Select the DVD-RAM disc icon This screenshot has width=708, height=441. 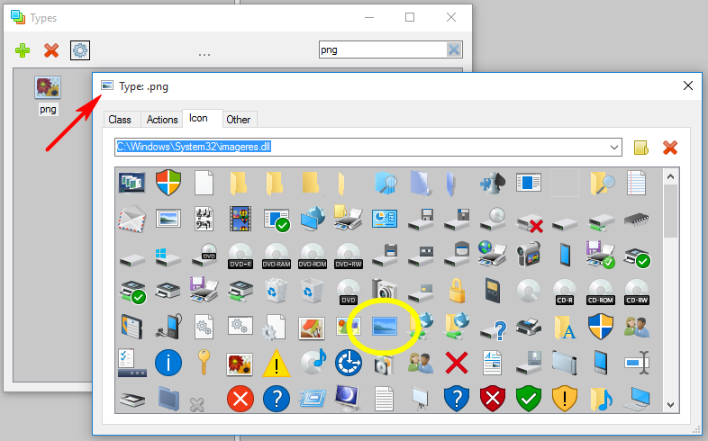pyautogui.click(x=277, y=256)
